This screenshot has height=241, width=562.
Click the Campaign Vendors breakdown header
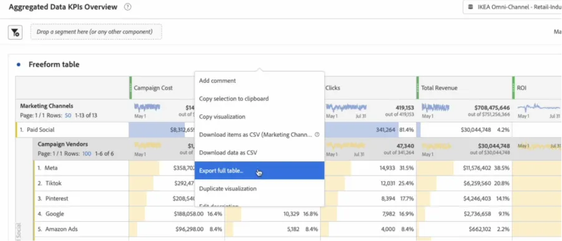(x=63, y=144)
